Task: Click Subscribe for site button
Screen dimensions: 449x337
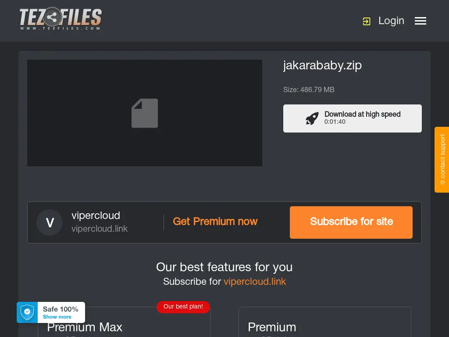Action: pyautogui.click(x=351, y=222)
